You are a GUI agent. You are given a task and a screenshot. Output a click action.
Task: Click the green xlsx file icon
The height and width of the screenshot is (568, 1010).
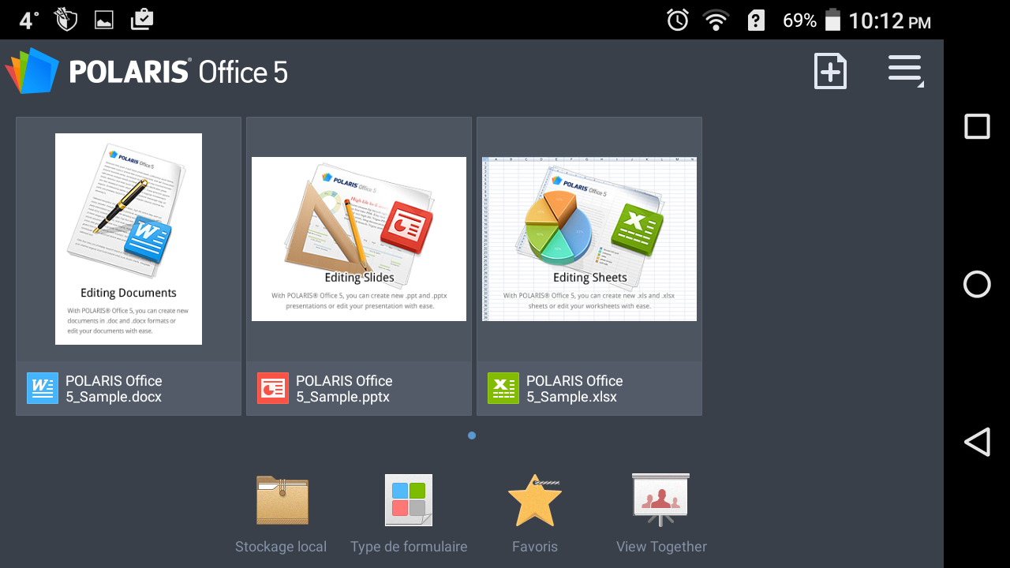click(503, 388)
